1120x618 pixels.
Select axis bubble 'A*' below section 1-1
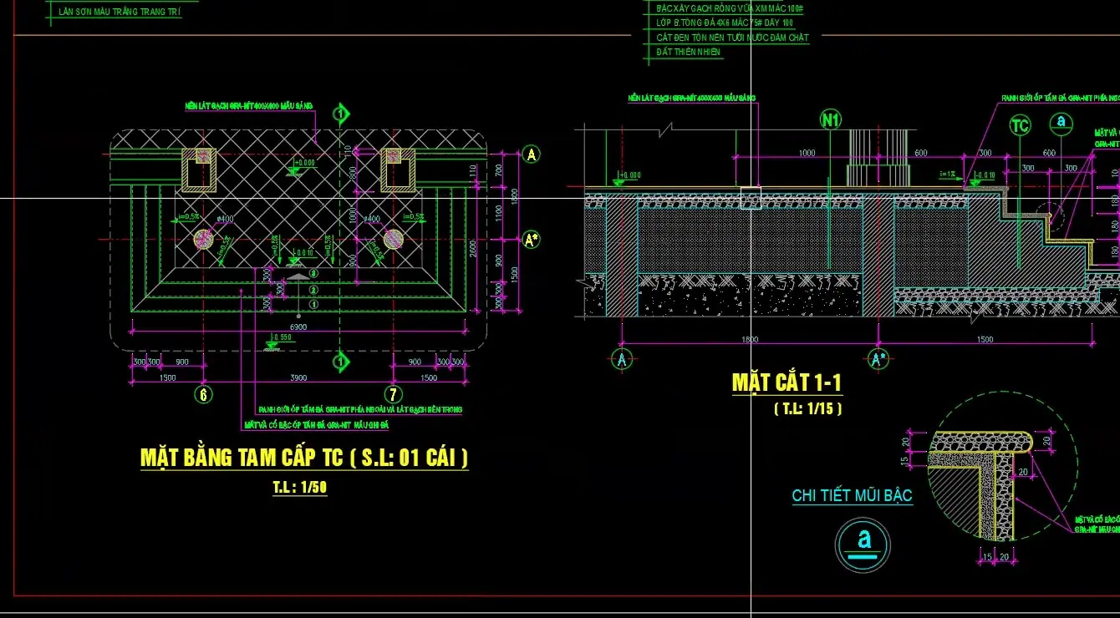[x=878, y=360]
